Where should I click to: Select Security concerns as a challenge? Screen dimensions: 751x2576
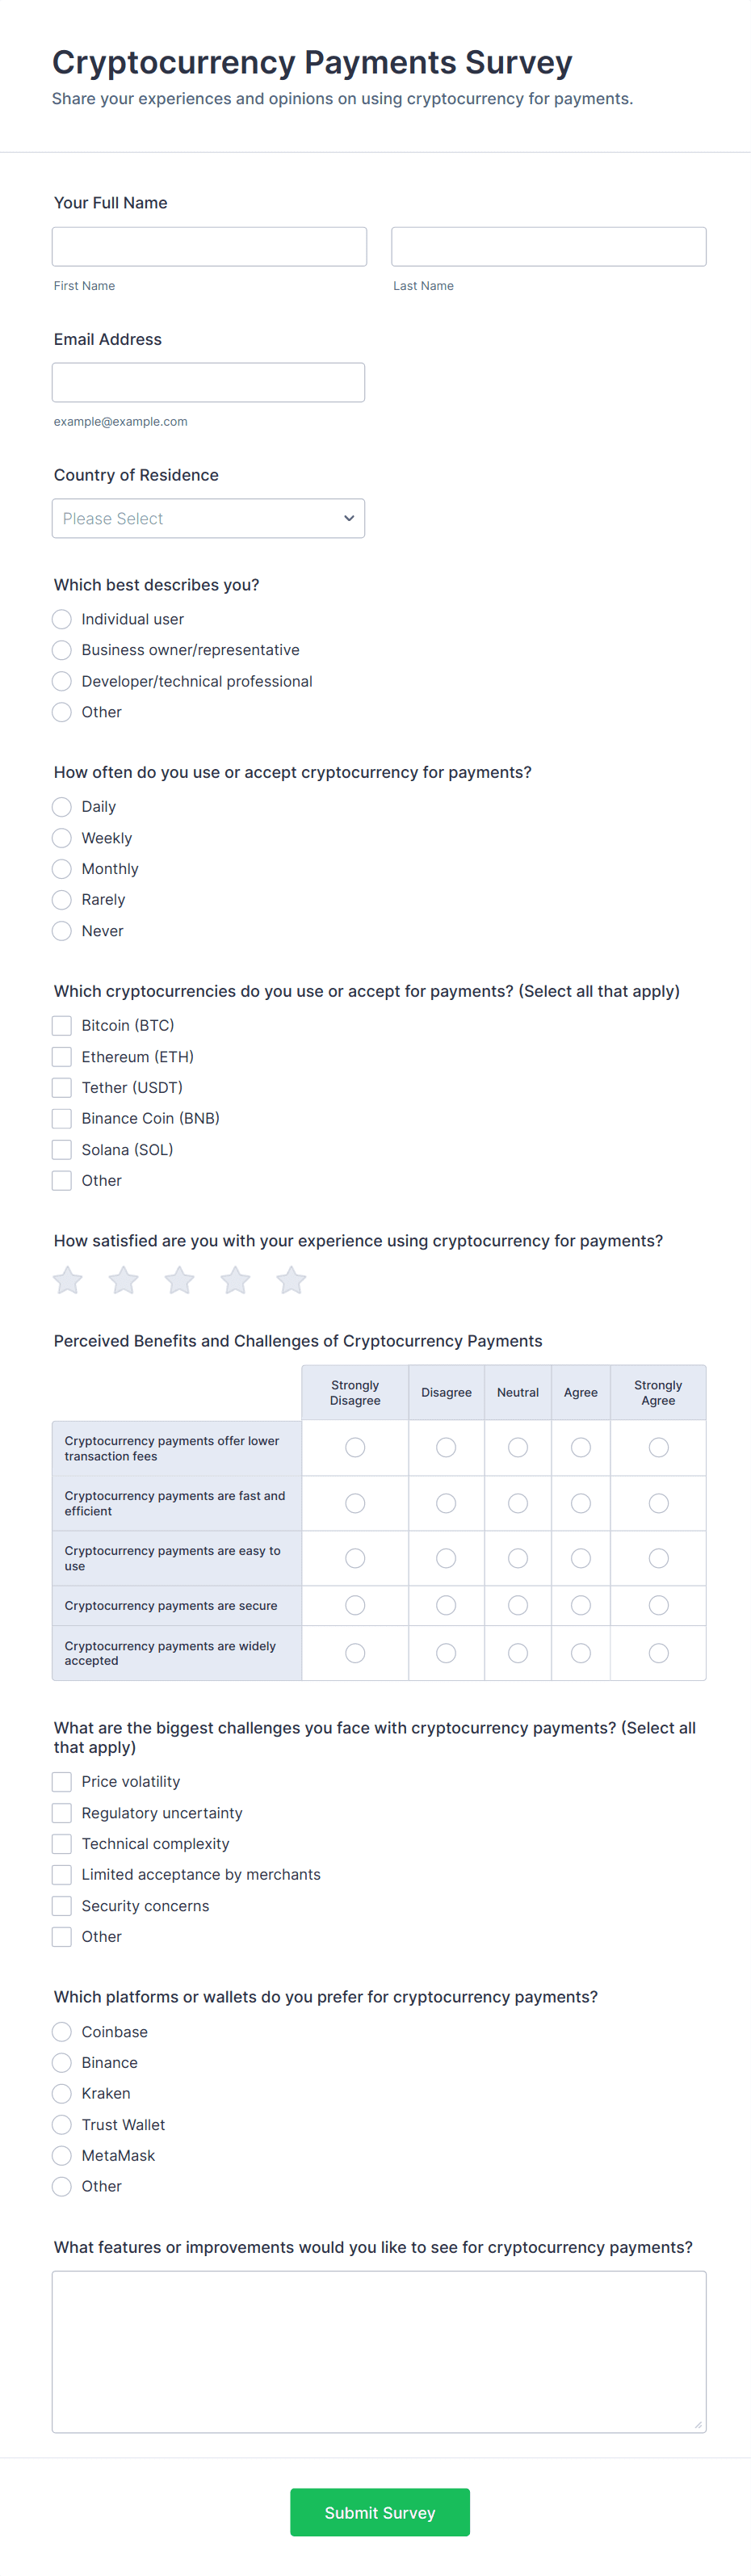tap(62, 1905)
